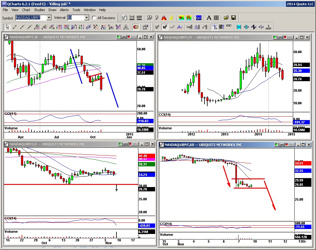The width and height of the screenshot is (316, 250).
Task: Open the Tools menu
Action: 76,10
